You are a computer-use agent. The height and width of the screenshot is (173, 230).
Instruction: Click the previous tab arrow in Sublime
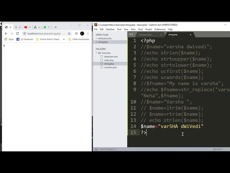click(130, 34)
